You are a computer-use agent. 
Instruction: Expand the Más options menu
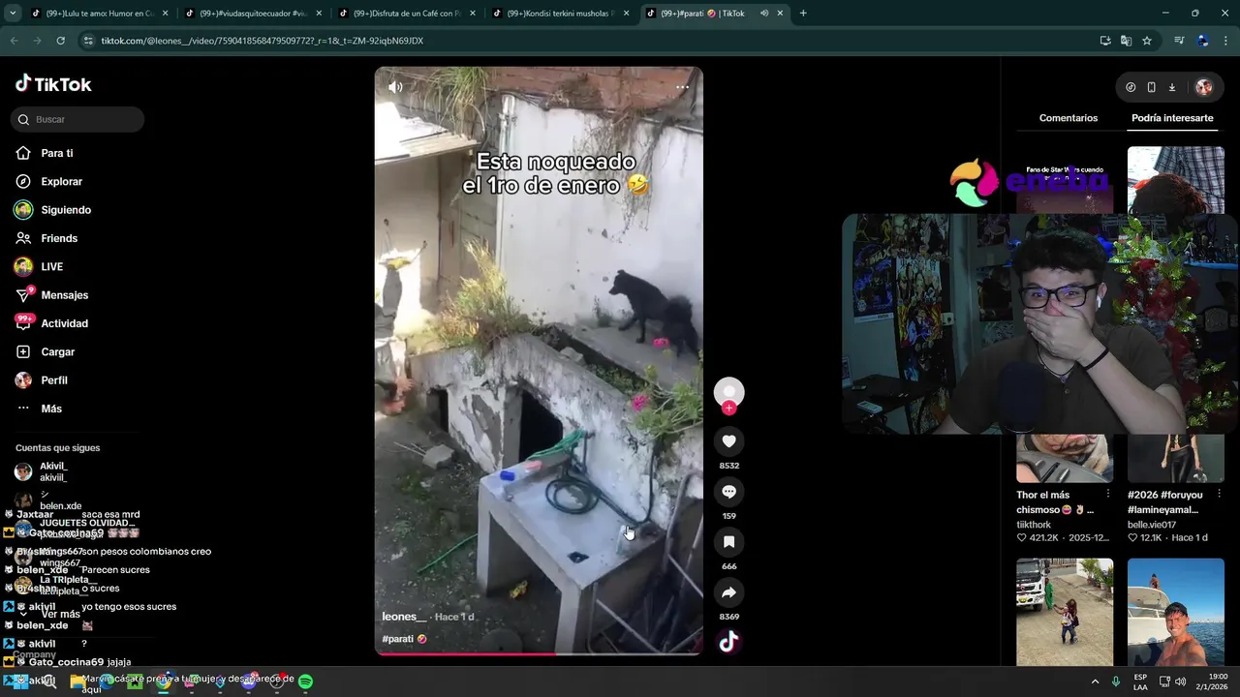point(39,409)
